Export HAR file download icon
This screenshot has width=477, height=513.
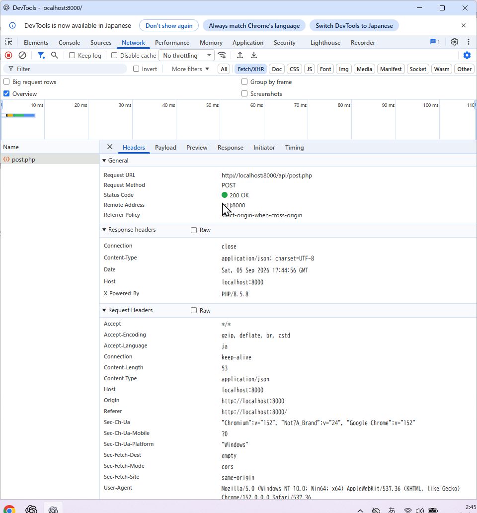(254, 55)
